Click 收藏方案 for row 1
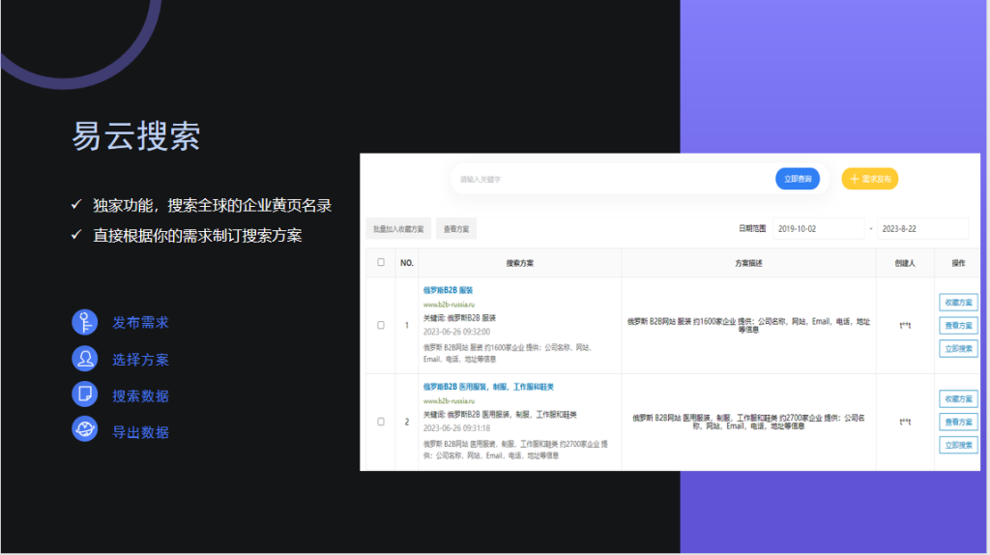Image resolution: width=990 pixels, height=555 pixels. (x=957, y=303)
